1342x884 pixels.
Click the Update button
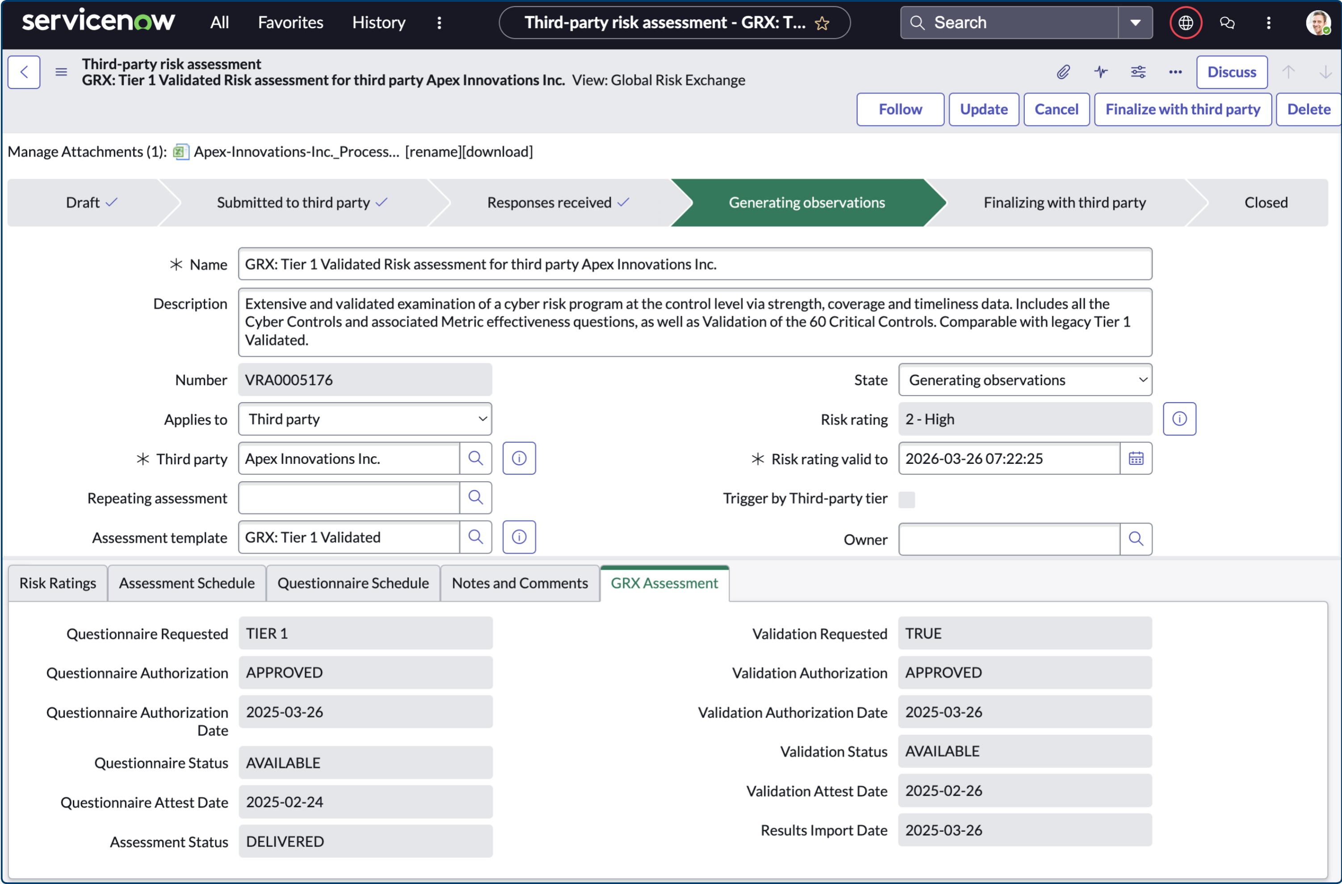click(x=983, y=109)
